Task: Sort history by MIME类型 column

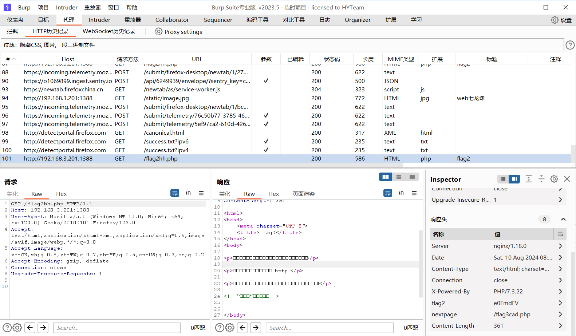Action: pyautogui.click(x=401, y=59)
